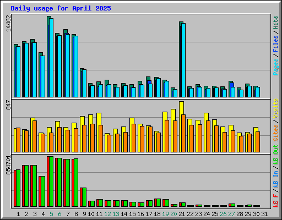This screenshot has width=282, height=220.
Task: Click the Hits legend label
Action: (275, 23)
